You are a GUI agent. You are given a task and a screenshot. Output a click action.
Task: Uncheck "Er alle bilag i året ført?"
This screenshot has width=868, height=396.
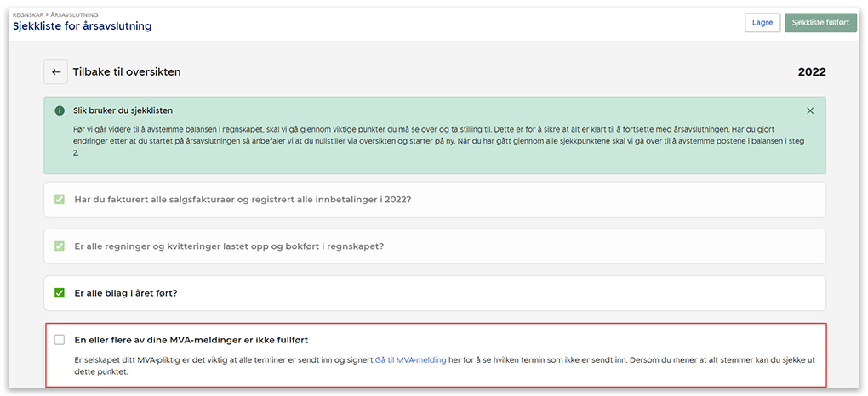(x=60, y=293)
